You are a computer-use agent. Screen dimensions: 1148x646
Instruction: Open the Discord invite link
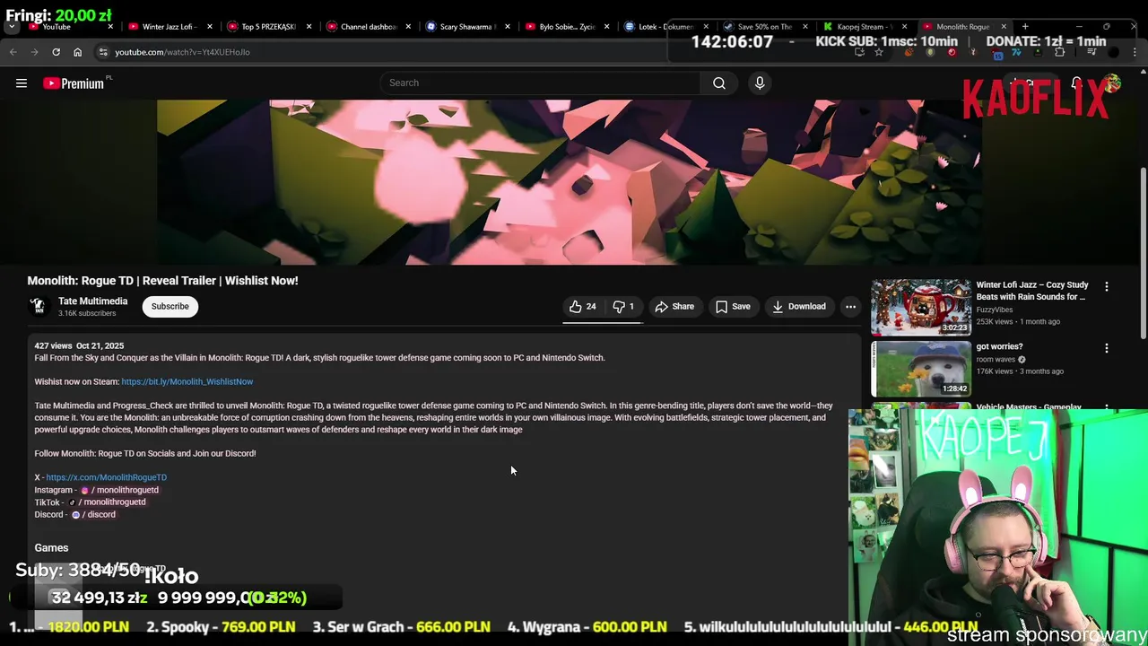pos(94,515)
